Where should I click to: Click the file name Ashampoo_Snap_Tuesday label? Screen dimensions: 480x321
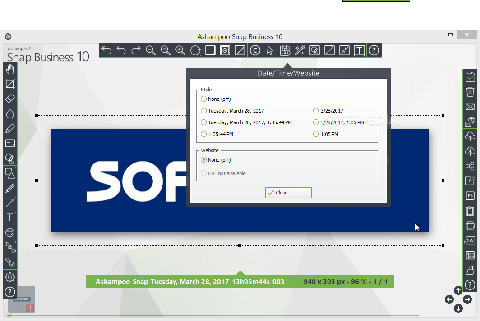tap(191, 281)
